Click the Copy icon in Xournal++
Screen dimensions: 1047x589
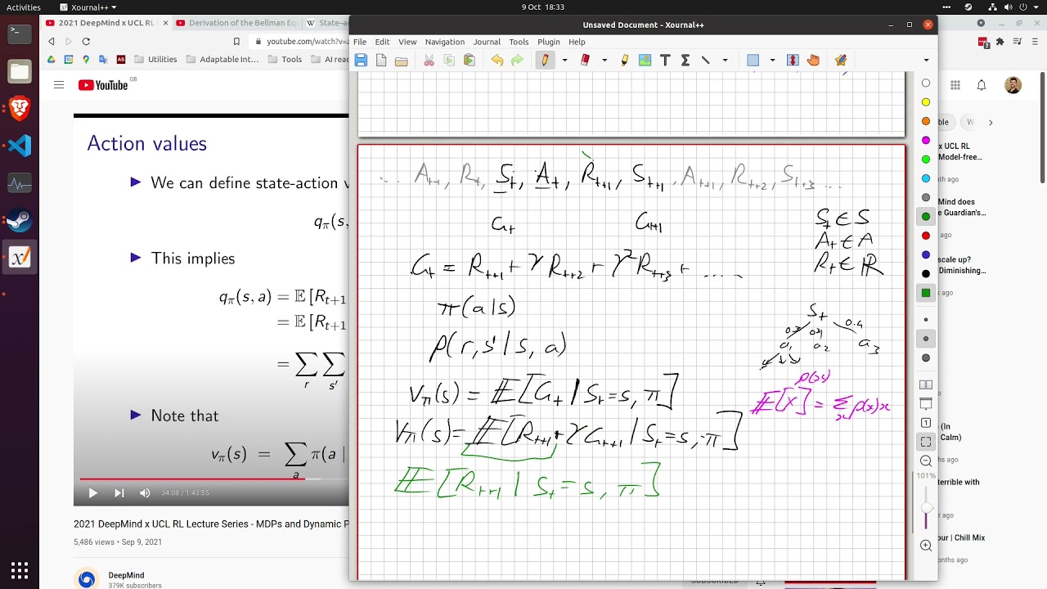(449, 60)
